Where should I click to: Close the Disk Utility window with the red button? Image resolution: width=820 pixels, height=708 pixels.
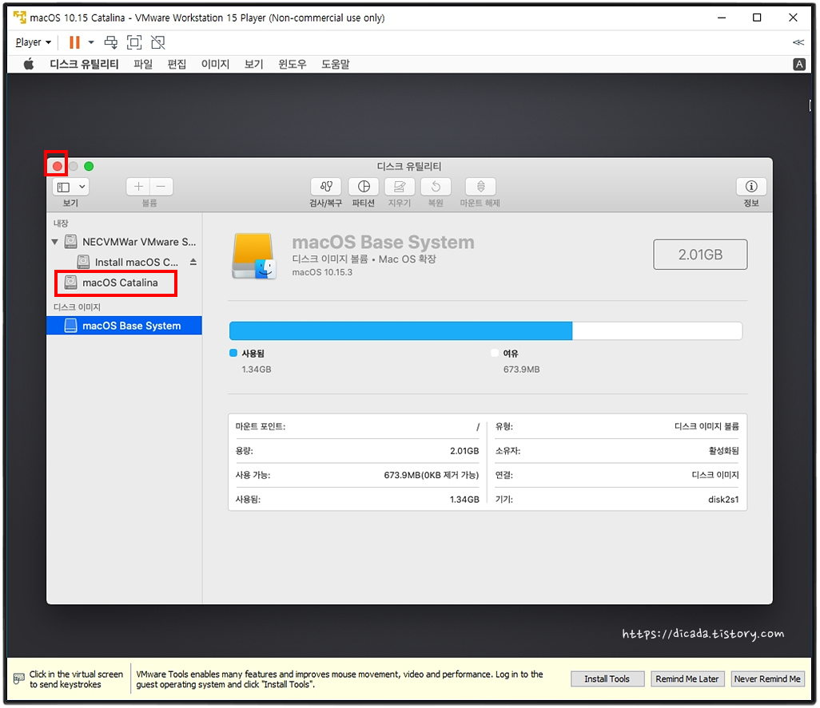pyautogui.click(x=58, y=166)
